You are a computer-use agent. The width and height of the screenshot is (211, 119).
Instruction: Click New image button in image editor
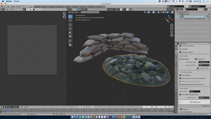pos(29,10)
